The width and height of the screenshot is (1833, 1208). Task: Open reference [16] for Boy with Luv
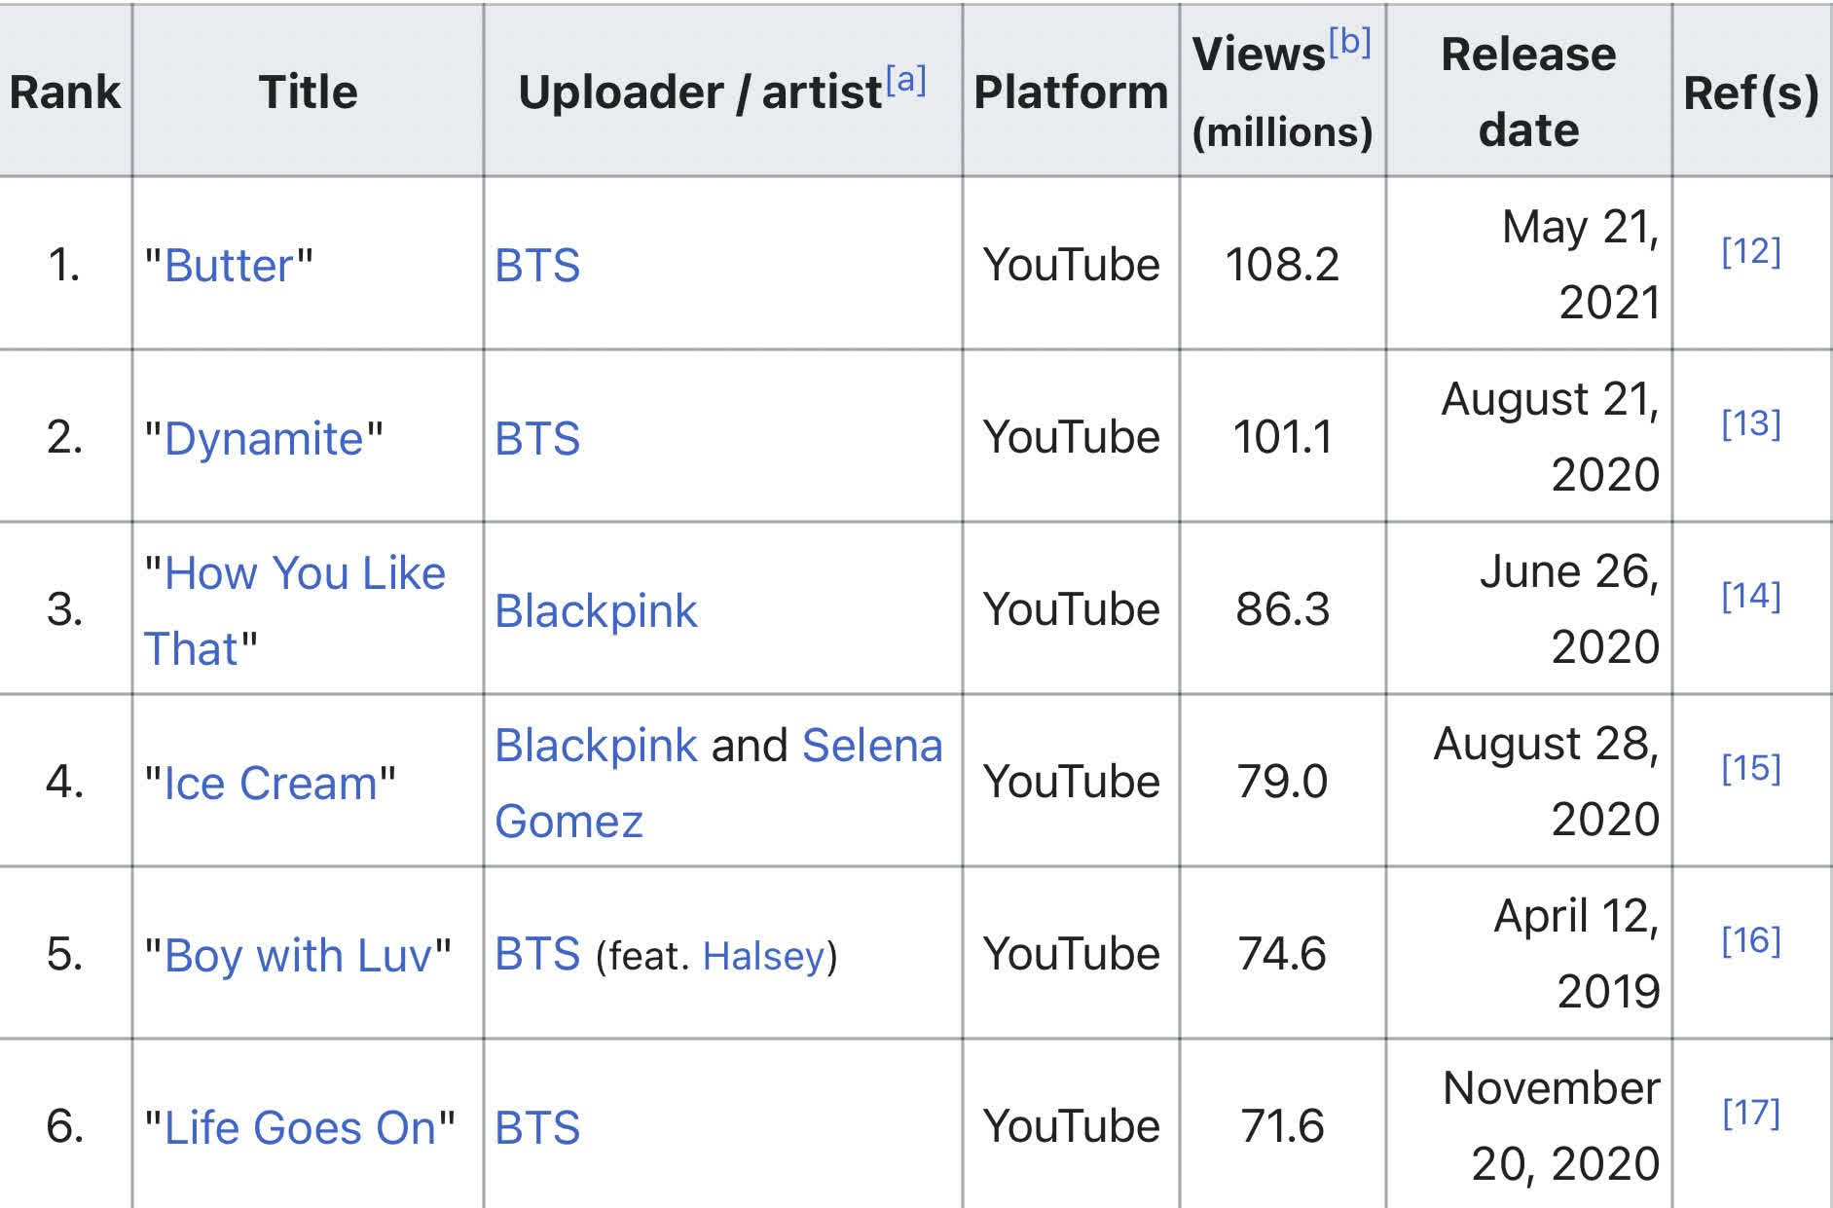[x=1751, y=940]
